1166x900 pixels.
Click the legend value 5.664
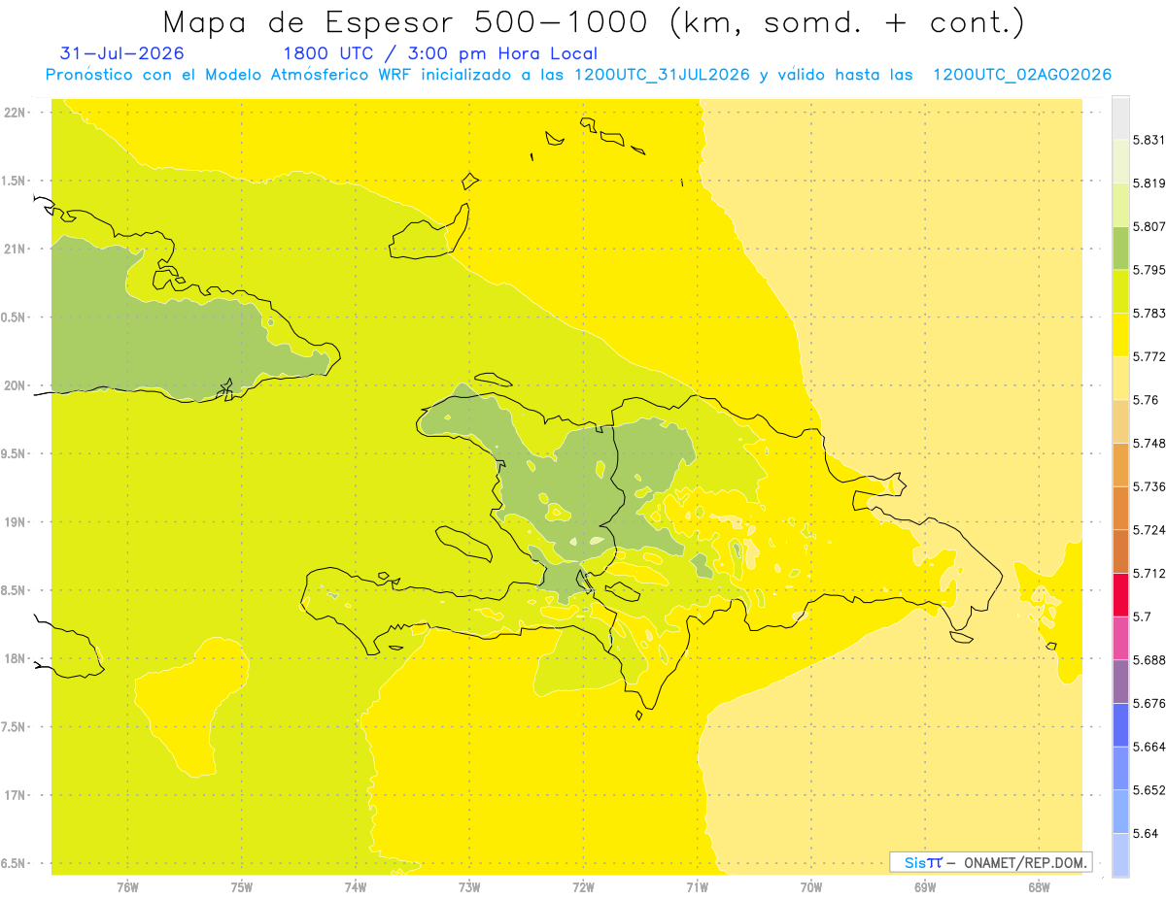1149,747
